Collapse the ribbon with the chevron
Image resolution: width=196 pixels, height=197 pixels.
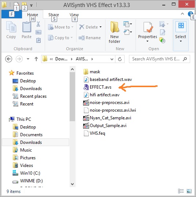182,14
